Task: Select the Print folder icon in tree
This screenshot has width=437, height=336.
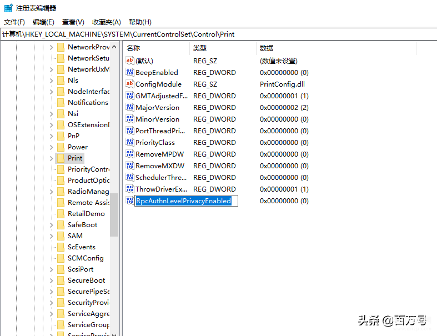Action: click(61, 158)
